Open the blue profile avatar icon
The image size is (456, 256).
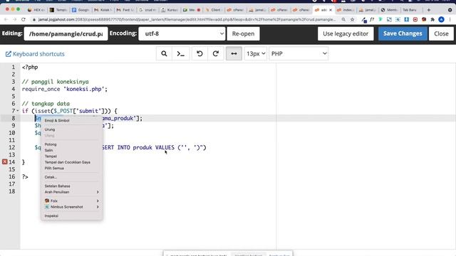[x=441, y=19]
